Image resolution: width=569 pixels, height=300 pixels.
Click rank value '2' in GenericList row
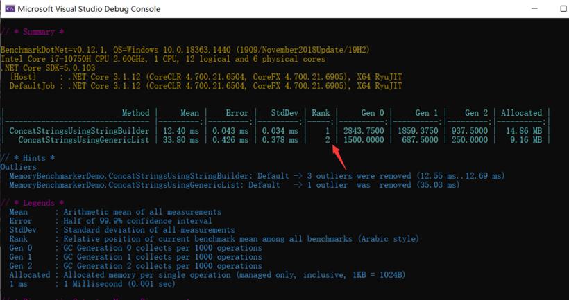pos(328,140)
